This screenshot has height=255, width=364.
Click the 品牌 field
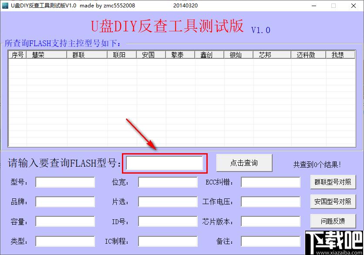pos(65,201)
